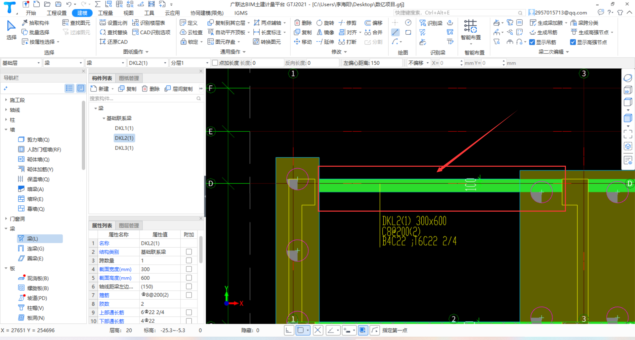Check 附加 box for 截面高度 row
635x340 pixels.
pos(189,278)
